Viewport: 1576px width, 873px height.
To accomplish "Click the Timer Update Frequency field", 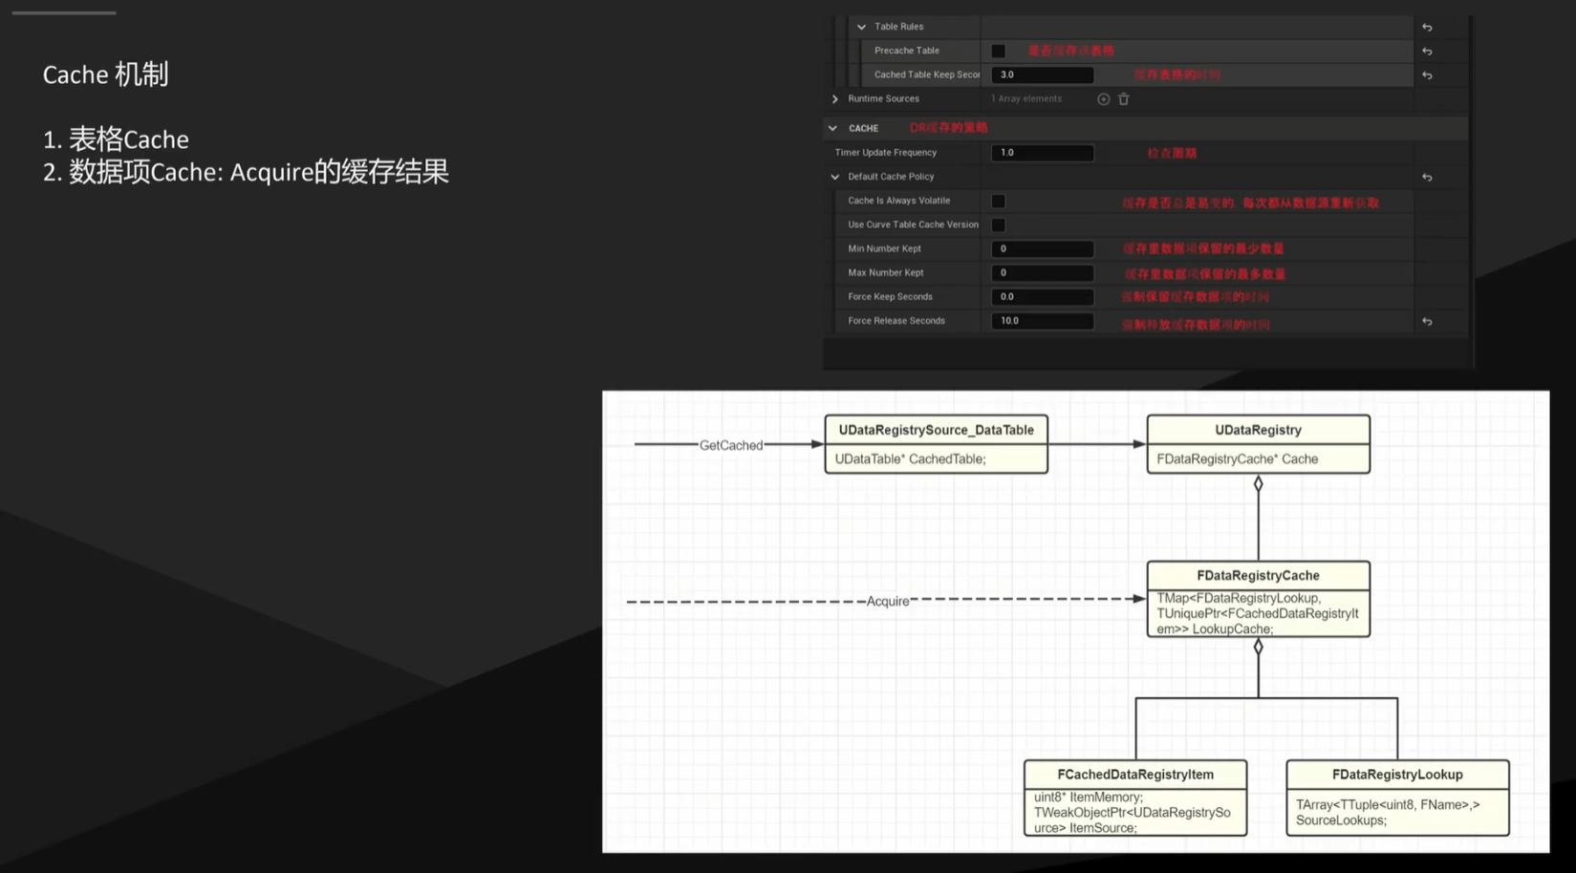I will click(x=1042, y=153).
